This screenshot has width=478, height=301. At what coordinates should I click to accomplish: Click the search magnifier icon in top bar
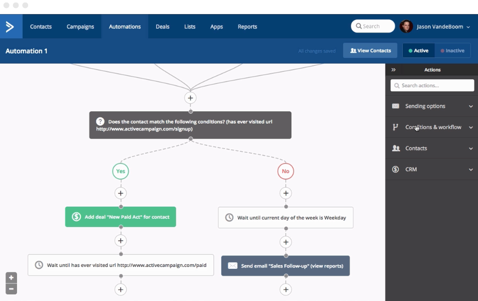[359, 26]
